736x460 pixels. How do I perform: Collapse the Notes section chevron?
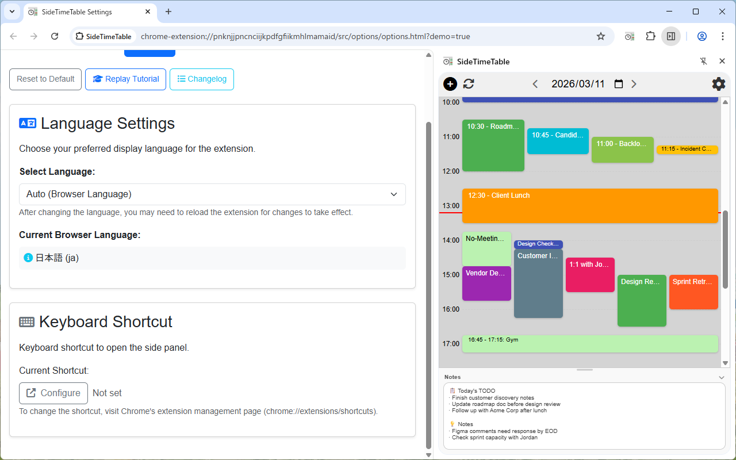722,377
